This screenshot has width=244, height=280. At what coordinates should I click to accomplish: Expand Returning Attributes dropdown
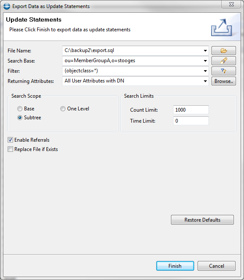click(x=205, y=81)
